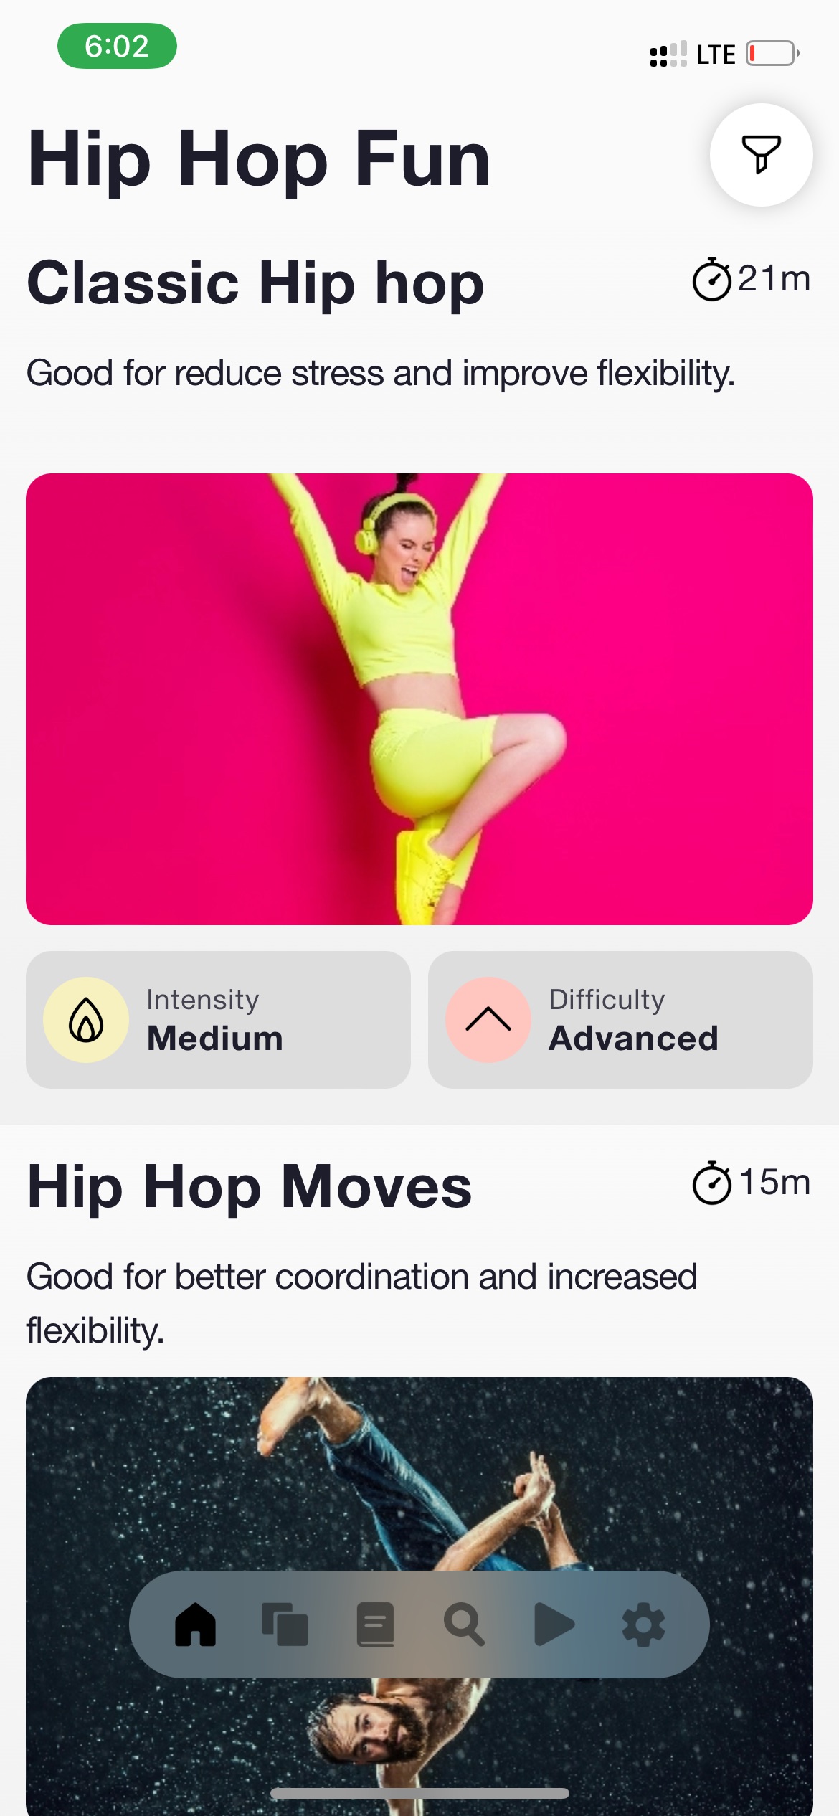Tap the home icon in bottom bar
Screen dimensions: 839x1816
[195, 1625]
